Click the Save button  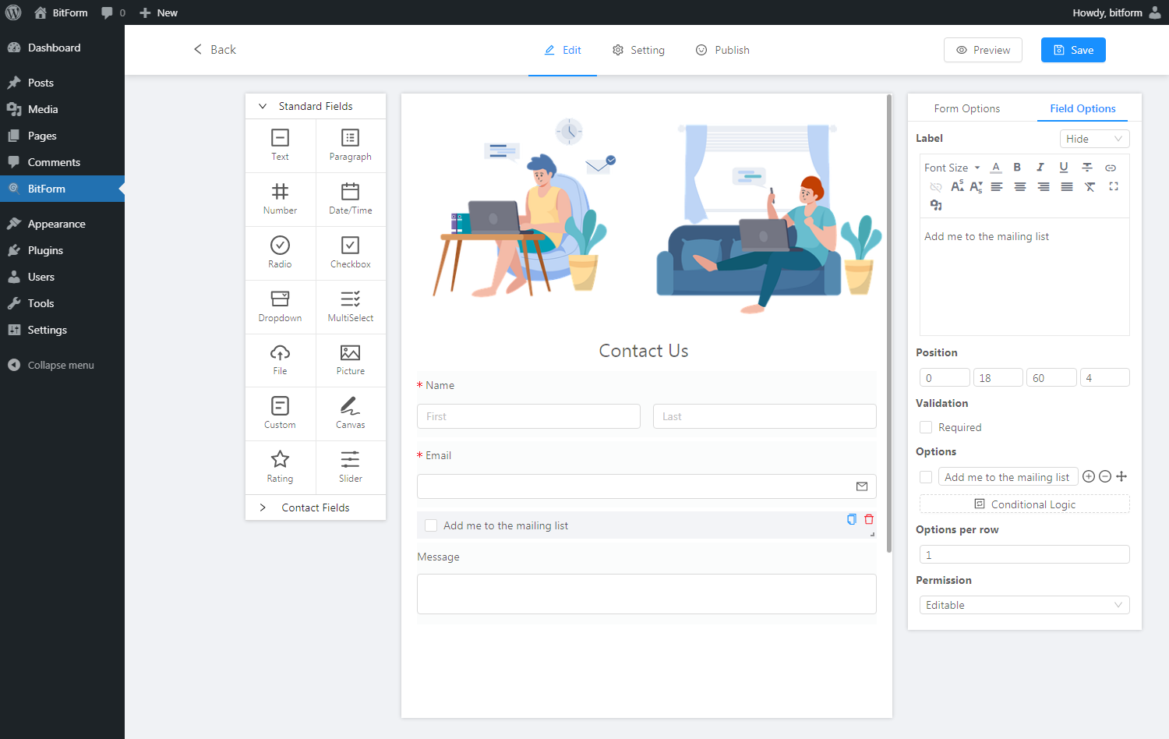[1073, 50]
